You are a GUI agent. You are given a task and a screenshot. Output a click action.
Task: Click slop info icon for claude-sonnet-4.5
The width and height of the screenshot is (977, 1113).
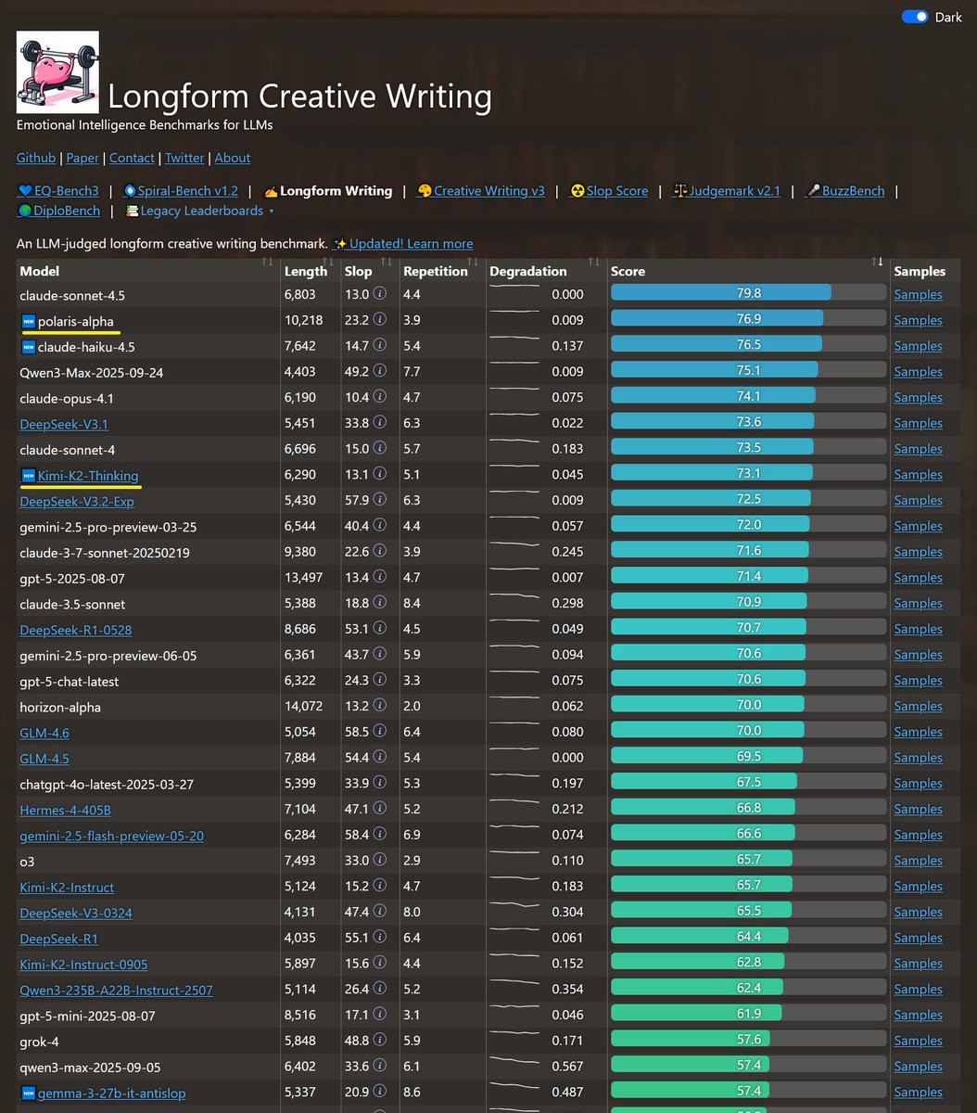tap(379, 294)
